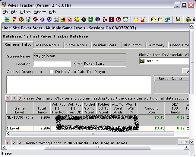
Task: Switch to the Misc. Stats tab
Action: 134,45
